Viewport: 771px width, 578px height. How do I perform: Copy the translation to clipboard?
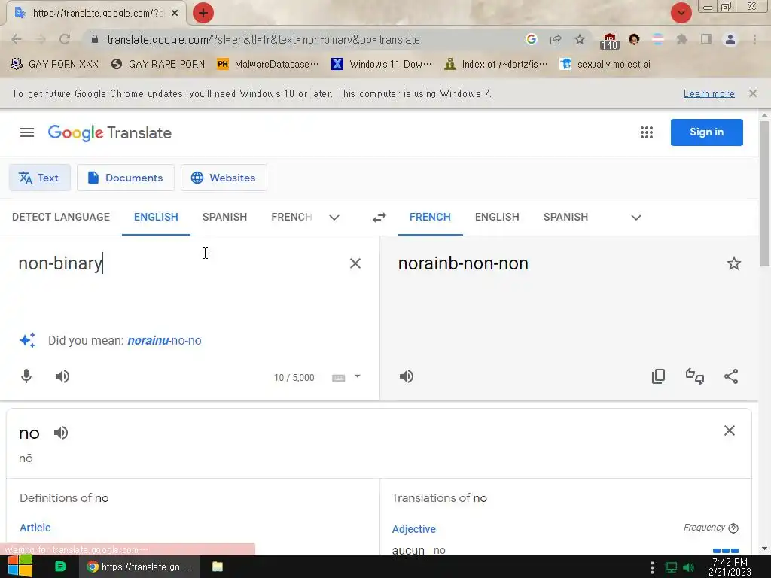tap(658, 376)
